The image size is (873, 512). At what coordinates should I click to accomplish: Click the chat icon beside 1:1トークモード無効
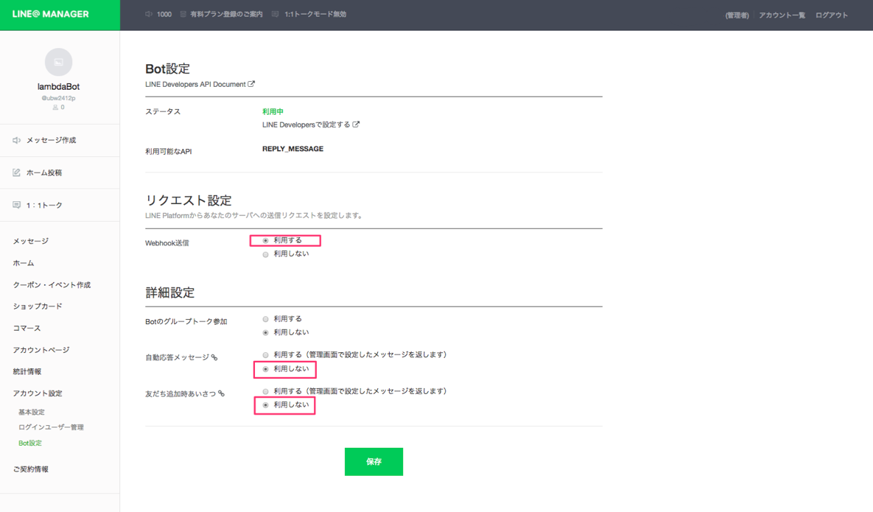[275, 14]
